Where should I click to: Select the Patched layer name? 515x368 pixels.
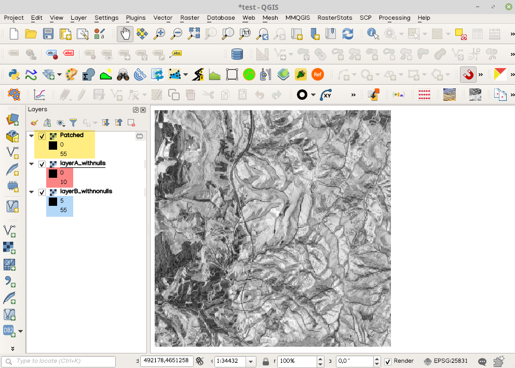(72, 135)
